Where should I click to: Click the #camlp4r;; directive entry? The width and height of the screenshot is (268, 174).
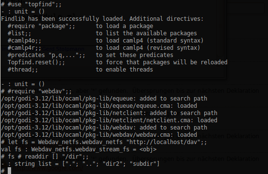(x=25, y=48)
